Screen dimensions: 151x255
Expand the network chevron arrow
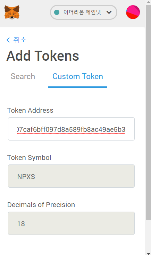(109, 12)
